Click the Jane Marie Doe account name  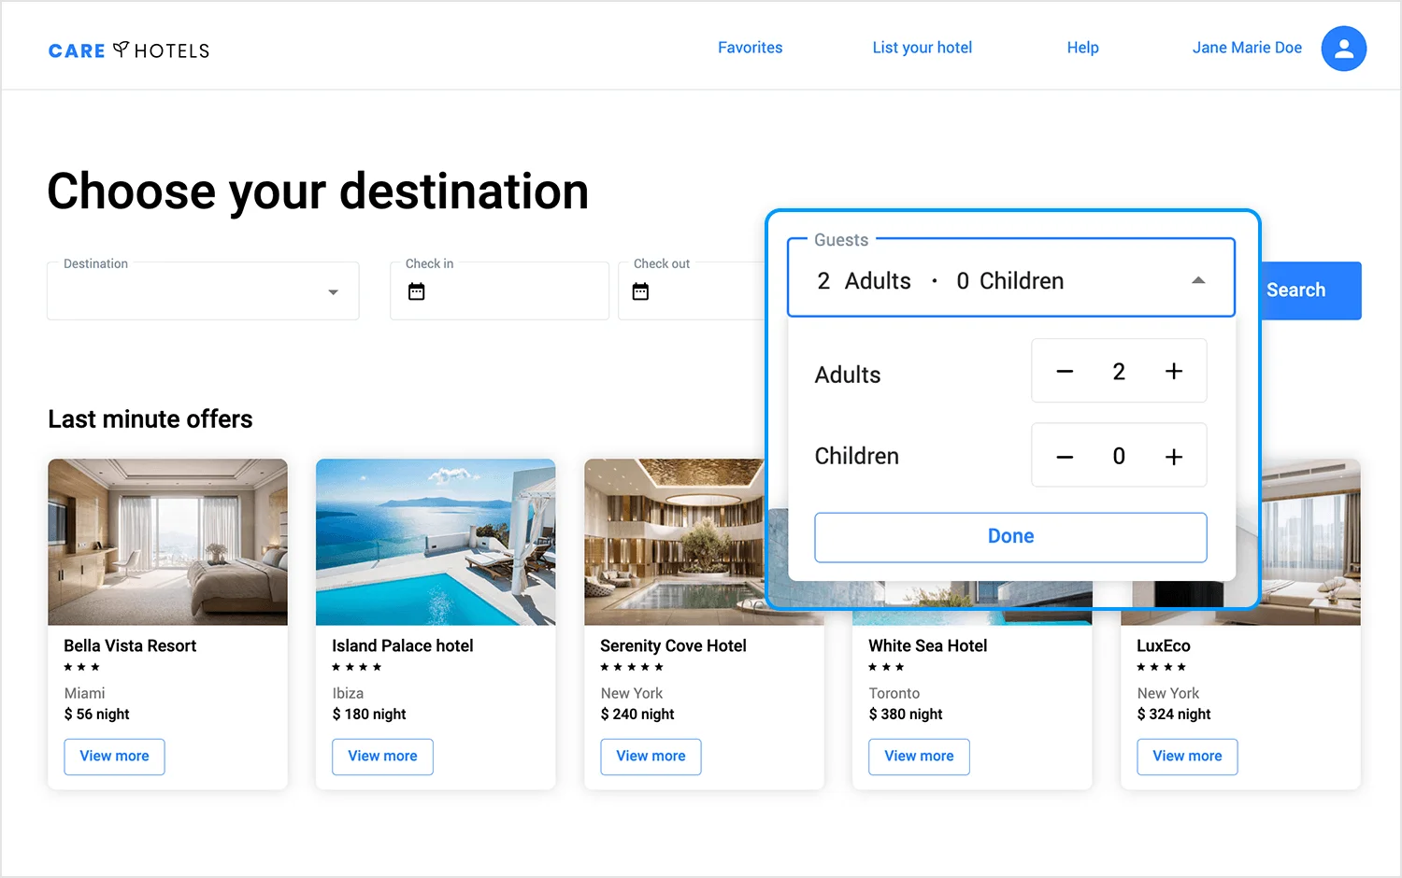click(1246, 48)
